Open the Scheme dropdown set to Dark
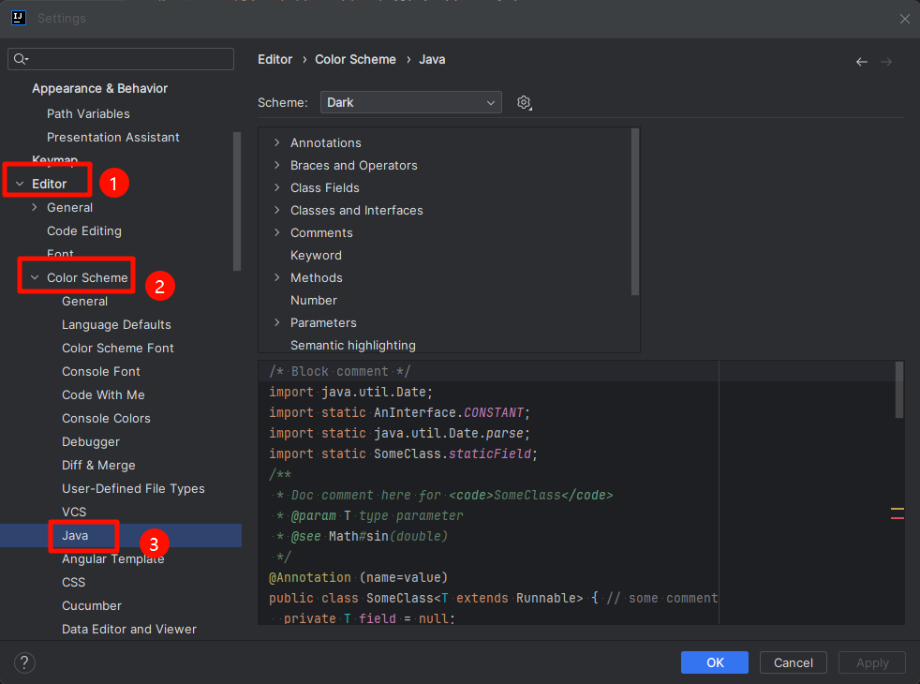920x684 pixels. click(x=410, y=103)
